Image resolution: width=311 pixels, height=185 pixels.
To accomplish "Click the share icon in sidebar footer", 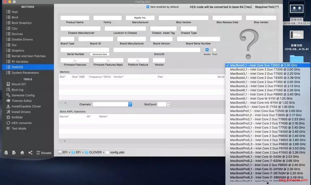I will [x=30, y=153].
